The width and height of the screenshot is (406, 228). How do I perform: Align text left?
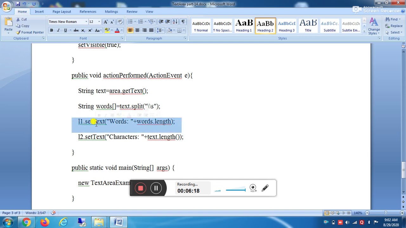[x=130, y=30]
